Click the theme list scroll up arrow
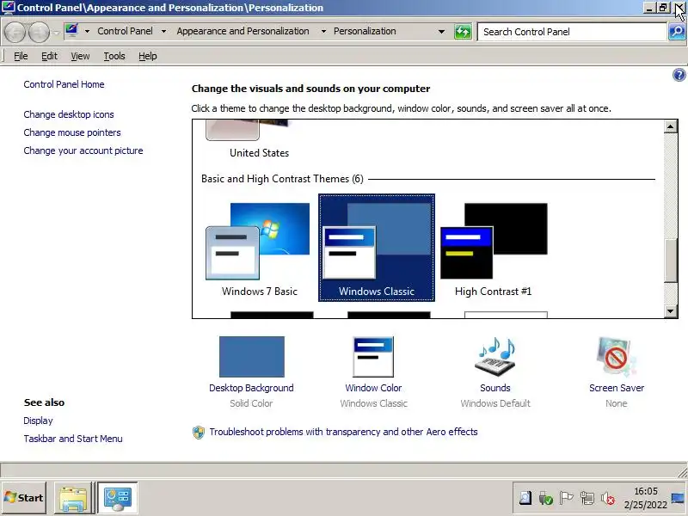Screen dimensions: 688x516 [670, 126]
